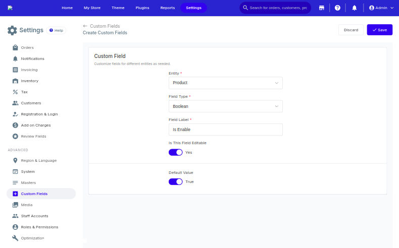Click the Region & Language pin icon
399x248 pixels.
15,160
